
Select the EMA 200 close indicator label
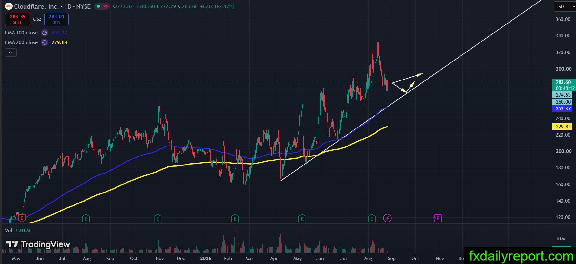(x=21, y=42)
